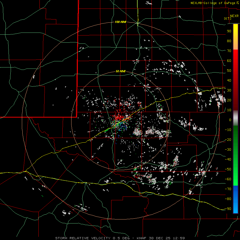Select the positive 50 scale value

229,71
